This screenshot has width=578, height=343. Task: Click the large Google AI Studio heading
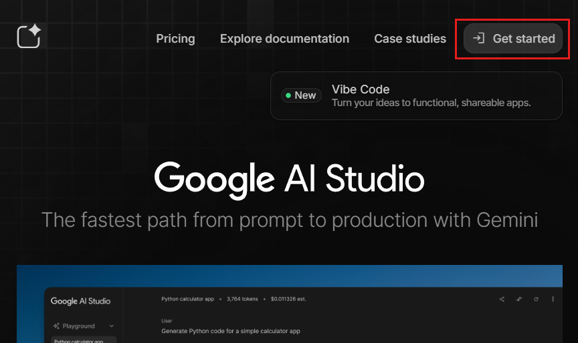point(289,180)
